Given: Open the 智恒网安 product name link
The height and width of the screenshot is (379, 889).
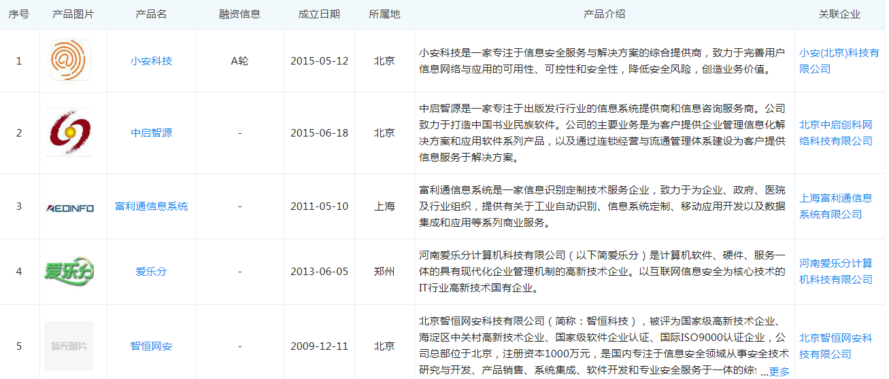Looking at the screenshot, I should pos(151,346).
